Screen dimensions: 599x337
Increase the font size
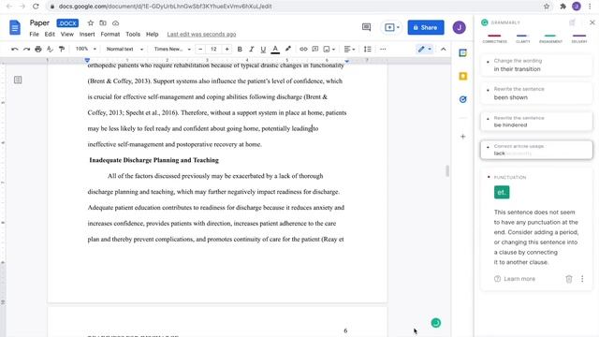[x=226, y=49]
